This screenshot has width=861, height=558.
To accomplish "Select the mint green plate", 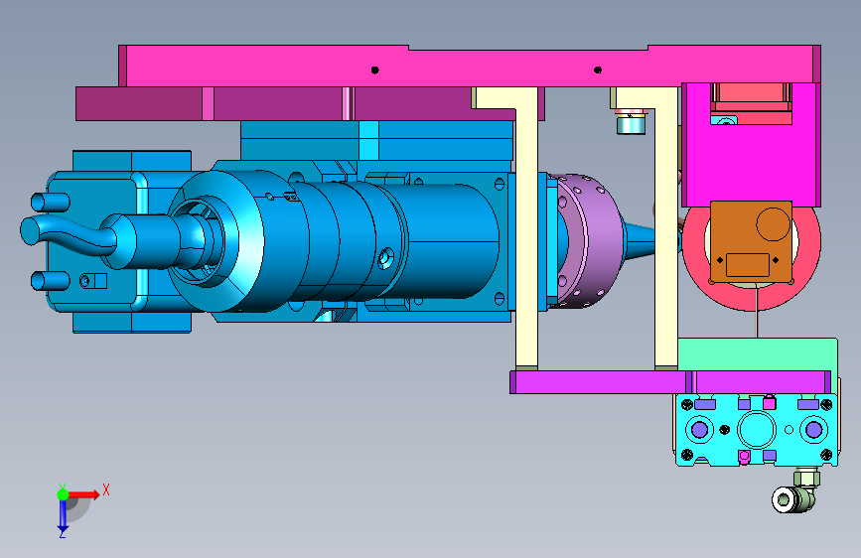I will point(758,354).
